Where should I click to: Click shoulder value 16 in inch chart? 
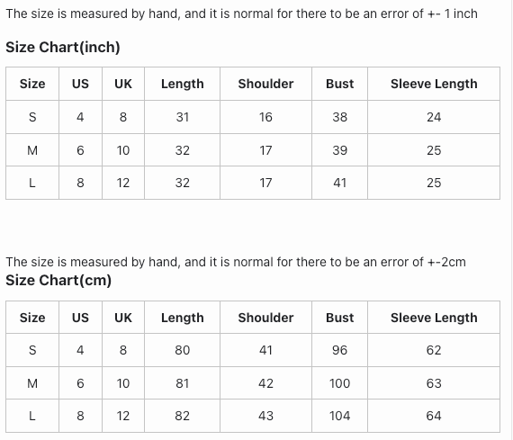coord(265,117)
